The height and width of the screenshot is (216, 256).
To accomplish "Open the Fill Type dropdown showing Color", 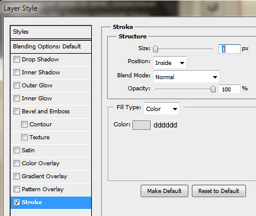I will (x=162, y=109).
